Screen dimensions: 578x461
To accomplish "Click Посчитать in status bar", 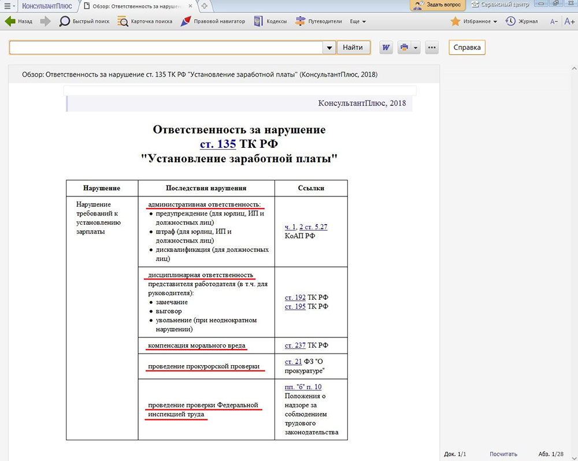I will point(503,454).
